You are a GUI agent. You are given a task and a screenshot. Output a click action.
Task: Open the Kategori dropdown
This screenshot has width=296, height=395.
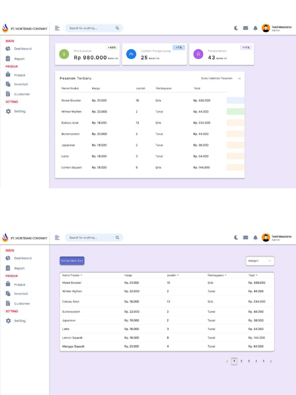(260, 261)
